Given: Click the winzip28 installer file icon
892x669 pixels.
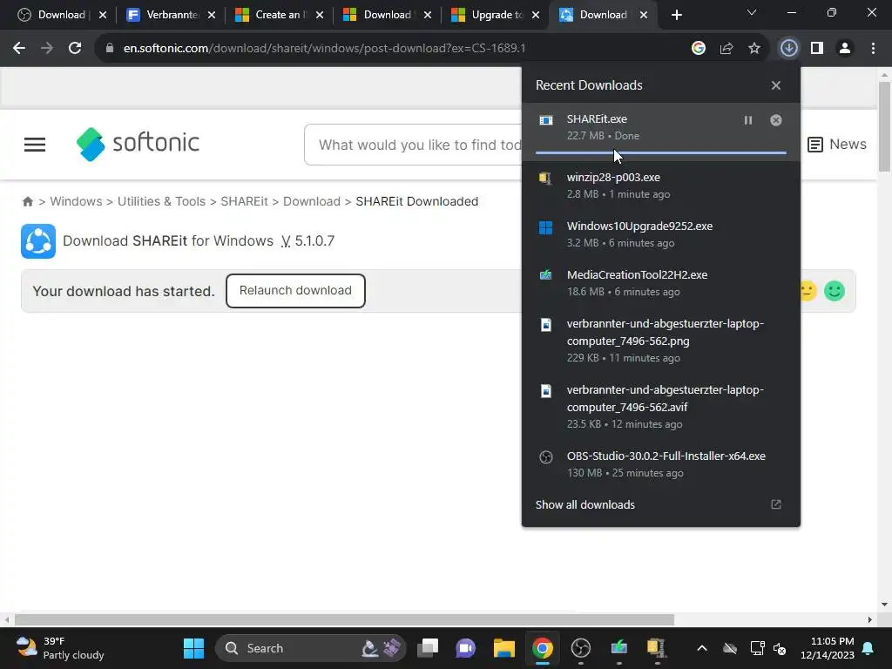Looking at the screenshot, I should click(545, 179).
